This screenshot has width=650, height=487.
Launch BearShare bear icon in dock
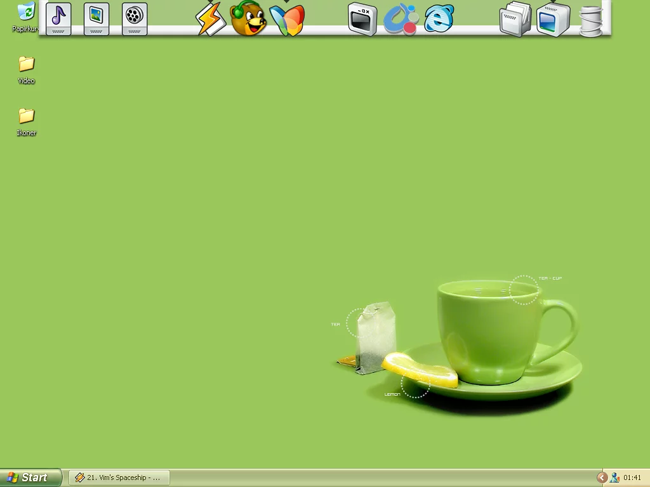point(248,19)
